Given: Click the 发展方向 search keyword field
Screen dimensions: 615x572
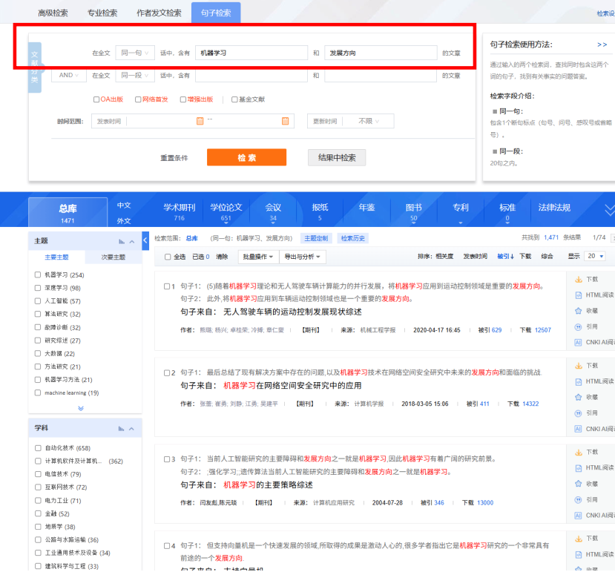Looking at the screenshot, I should (x=381, y=53).
